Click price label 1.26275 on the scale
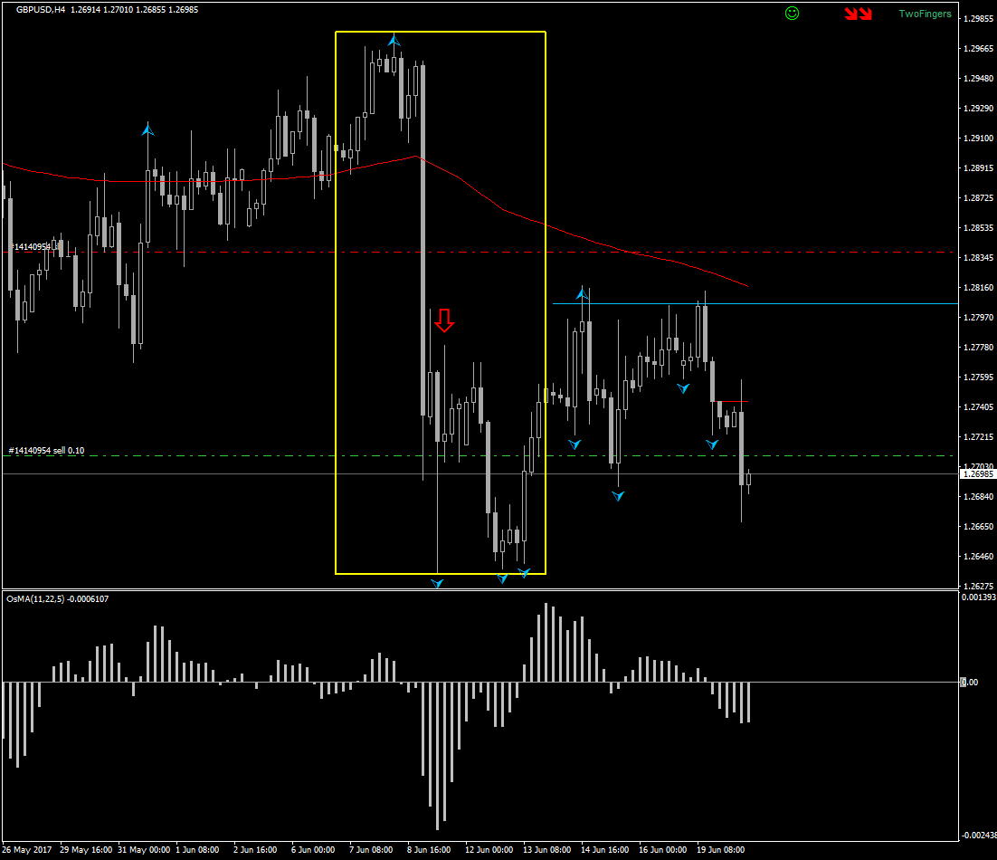The width and height of the screenshot is (997, 860). pyautogui.click(x=978, y=586)
